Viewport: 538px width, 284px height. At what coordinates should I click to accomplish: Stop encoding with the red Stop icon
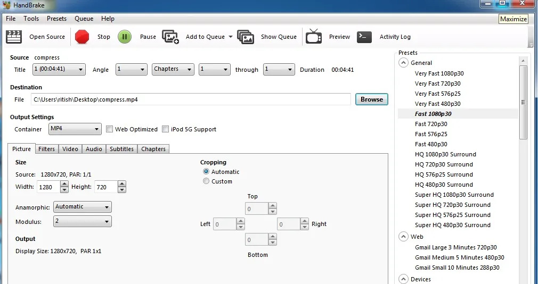coord(82,37)
